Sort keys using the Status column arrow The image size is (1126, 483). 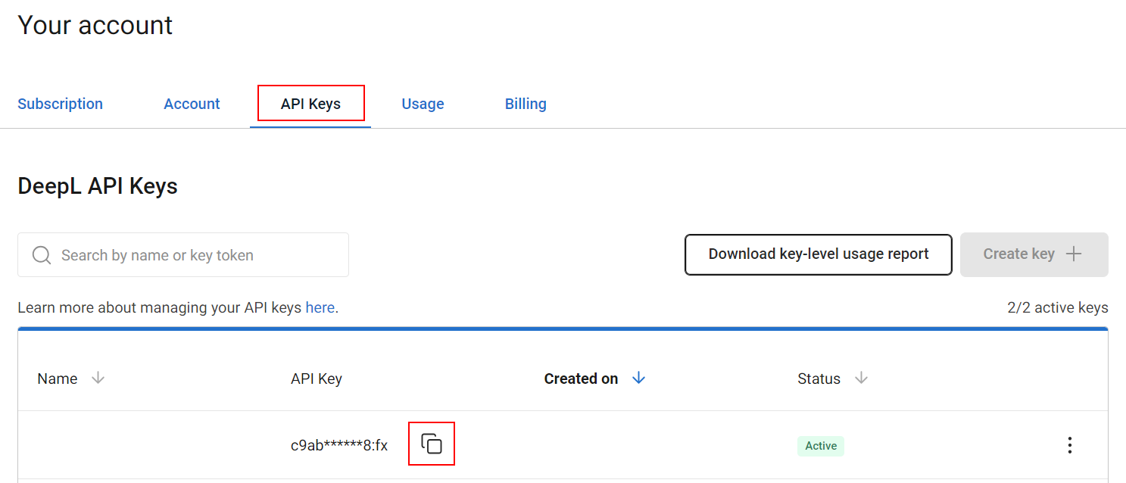(x=861, y=379)
